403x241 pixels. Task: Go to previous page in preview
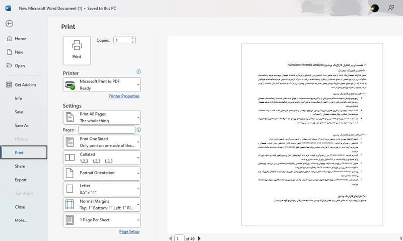click(170, 238)
